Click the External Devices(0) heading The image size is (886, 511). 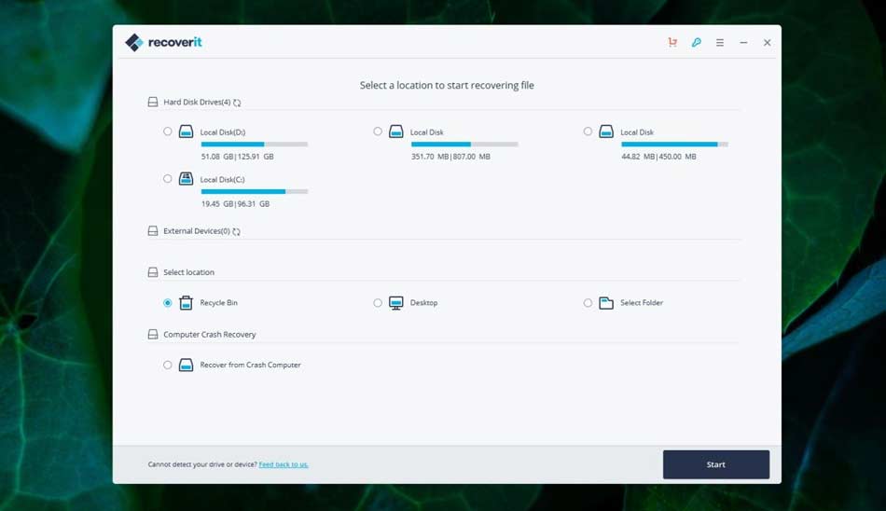click(197, 230)
